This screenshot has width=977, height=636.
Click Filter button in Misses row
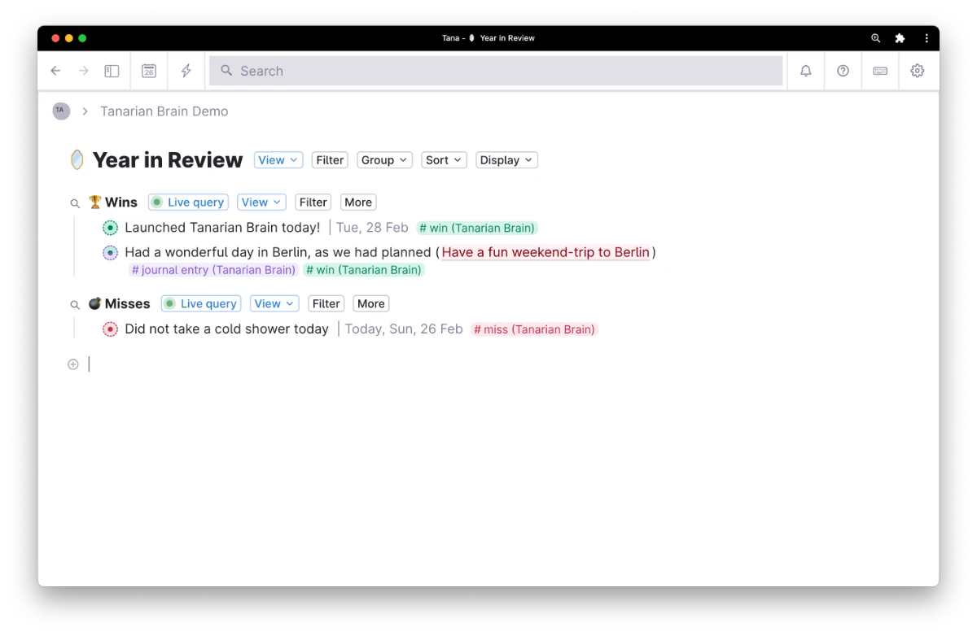click(326, 303)
